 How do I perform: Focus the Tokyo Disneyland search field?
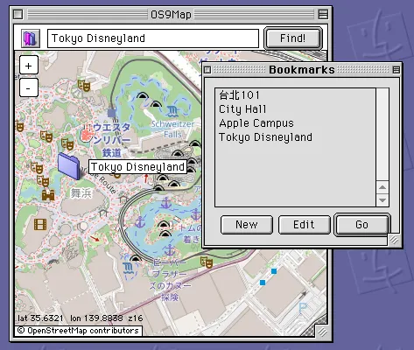[153, 38]
